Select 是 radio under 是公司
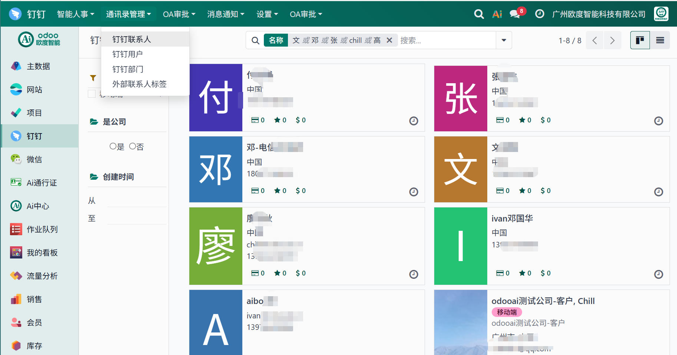This screenshot has width=677, height=355. [113, 146]
